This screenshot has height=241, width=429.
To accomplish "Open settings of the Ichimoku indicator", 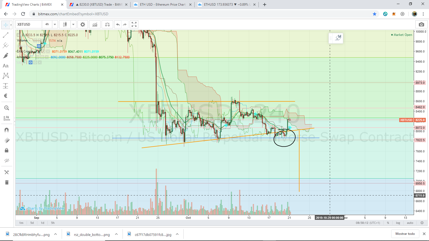I will point(42,57).
